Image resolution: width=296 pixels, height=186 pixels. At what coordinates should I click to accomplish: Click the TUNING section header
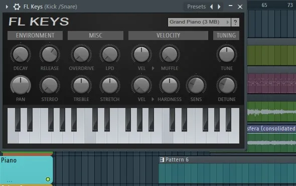[226, 35]
